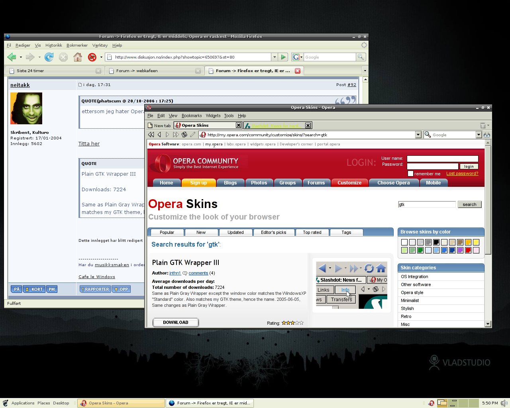Click author 'jnthn1' link

[175, 273]
